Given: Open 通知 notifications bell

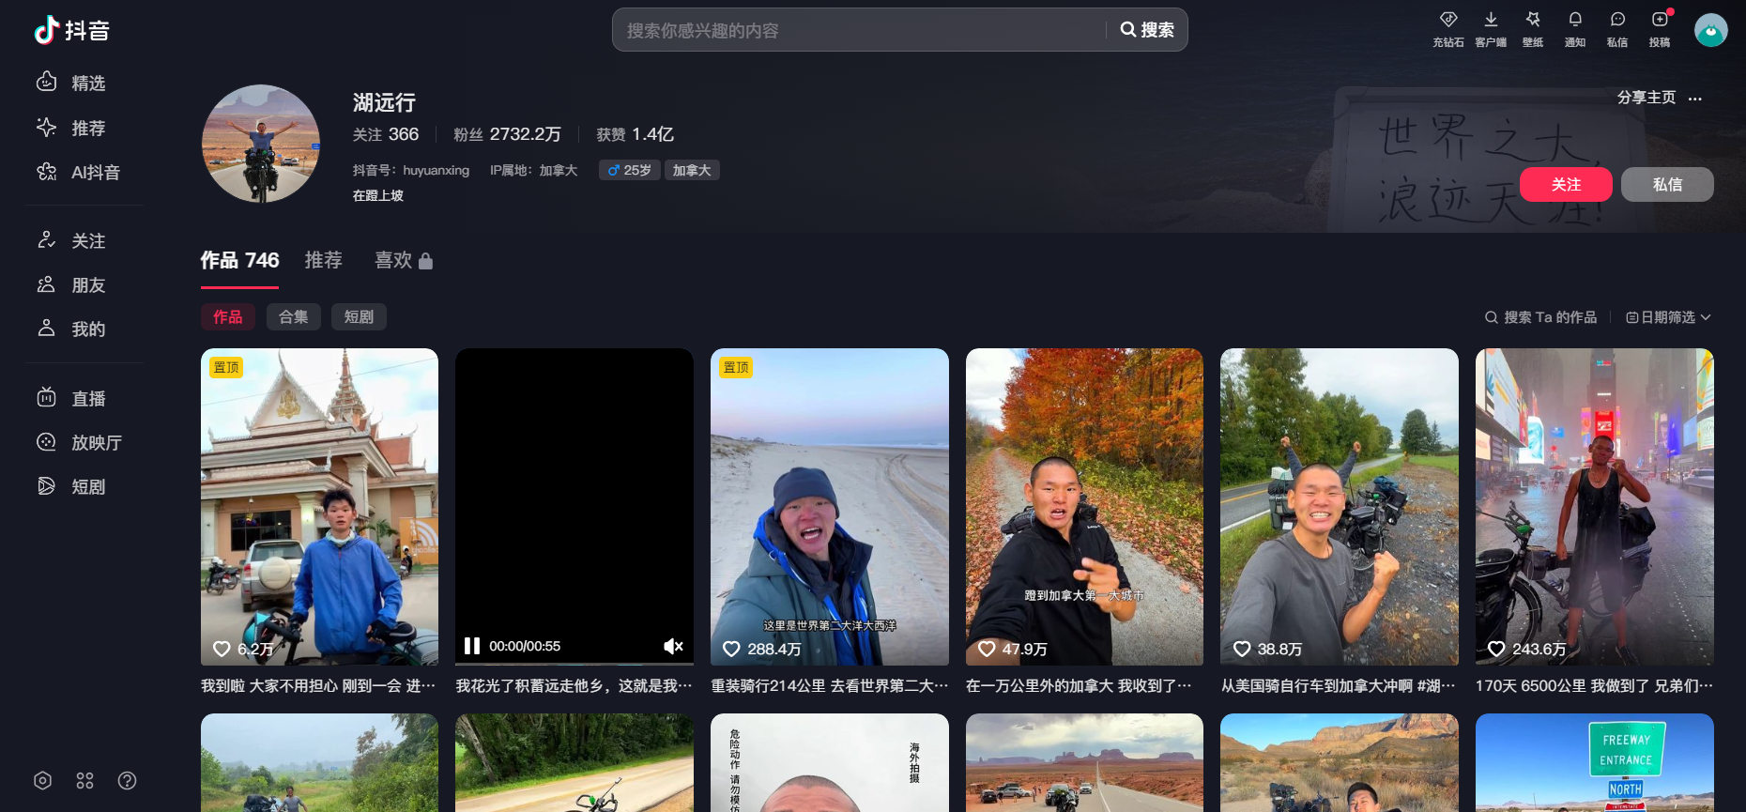Looking at the screenshot, I should (x=1575, y=29).
